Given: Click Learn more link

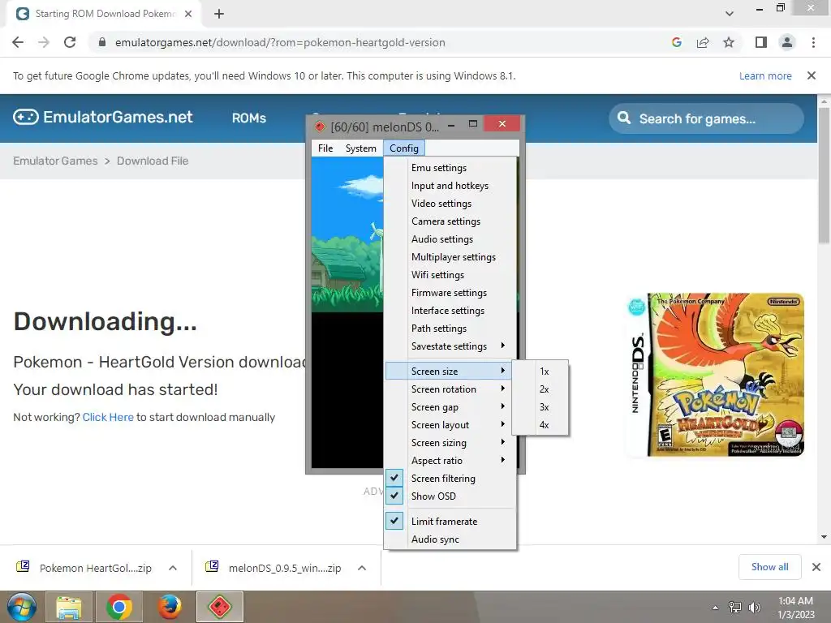Looking at the screenshot, I should [x=765, y=75].
